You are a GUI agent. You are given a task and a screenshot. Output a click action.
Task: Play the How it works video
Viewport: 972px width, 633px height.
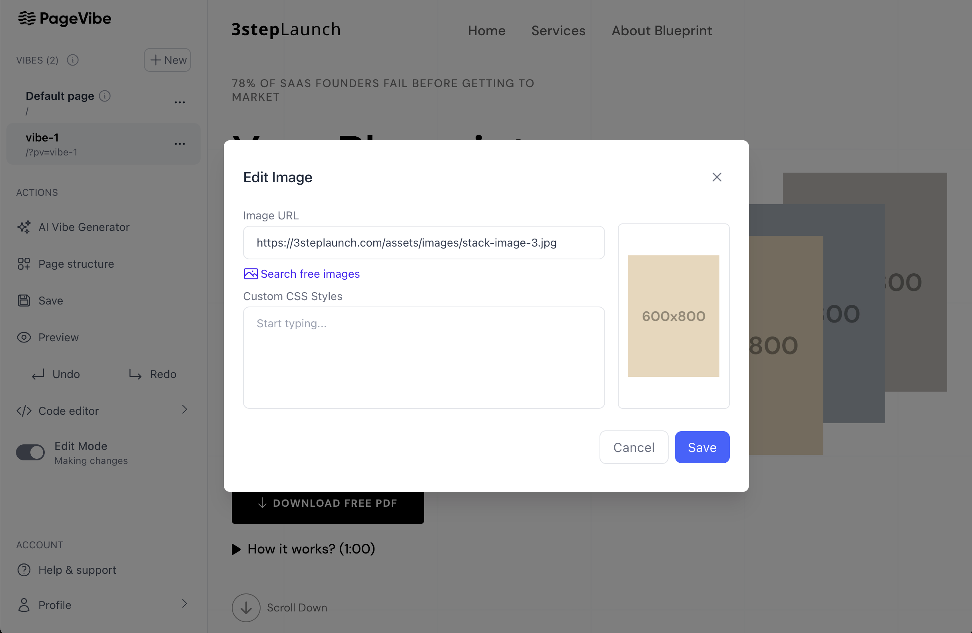point(236,549)
